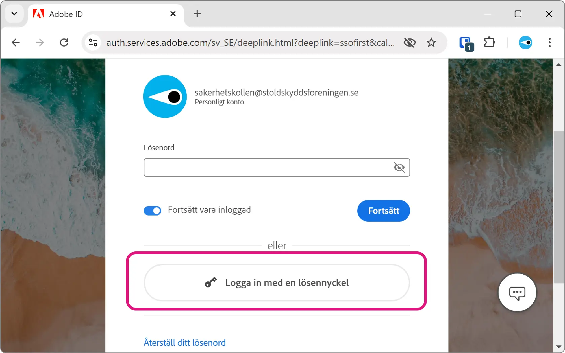Expand the browser address bar history dropdown

[x=14, y=14]
